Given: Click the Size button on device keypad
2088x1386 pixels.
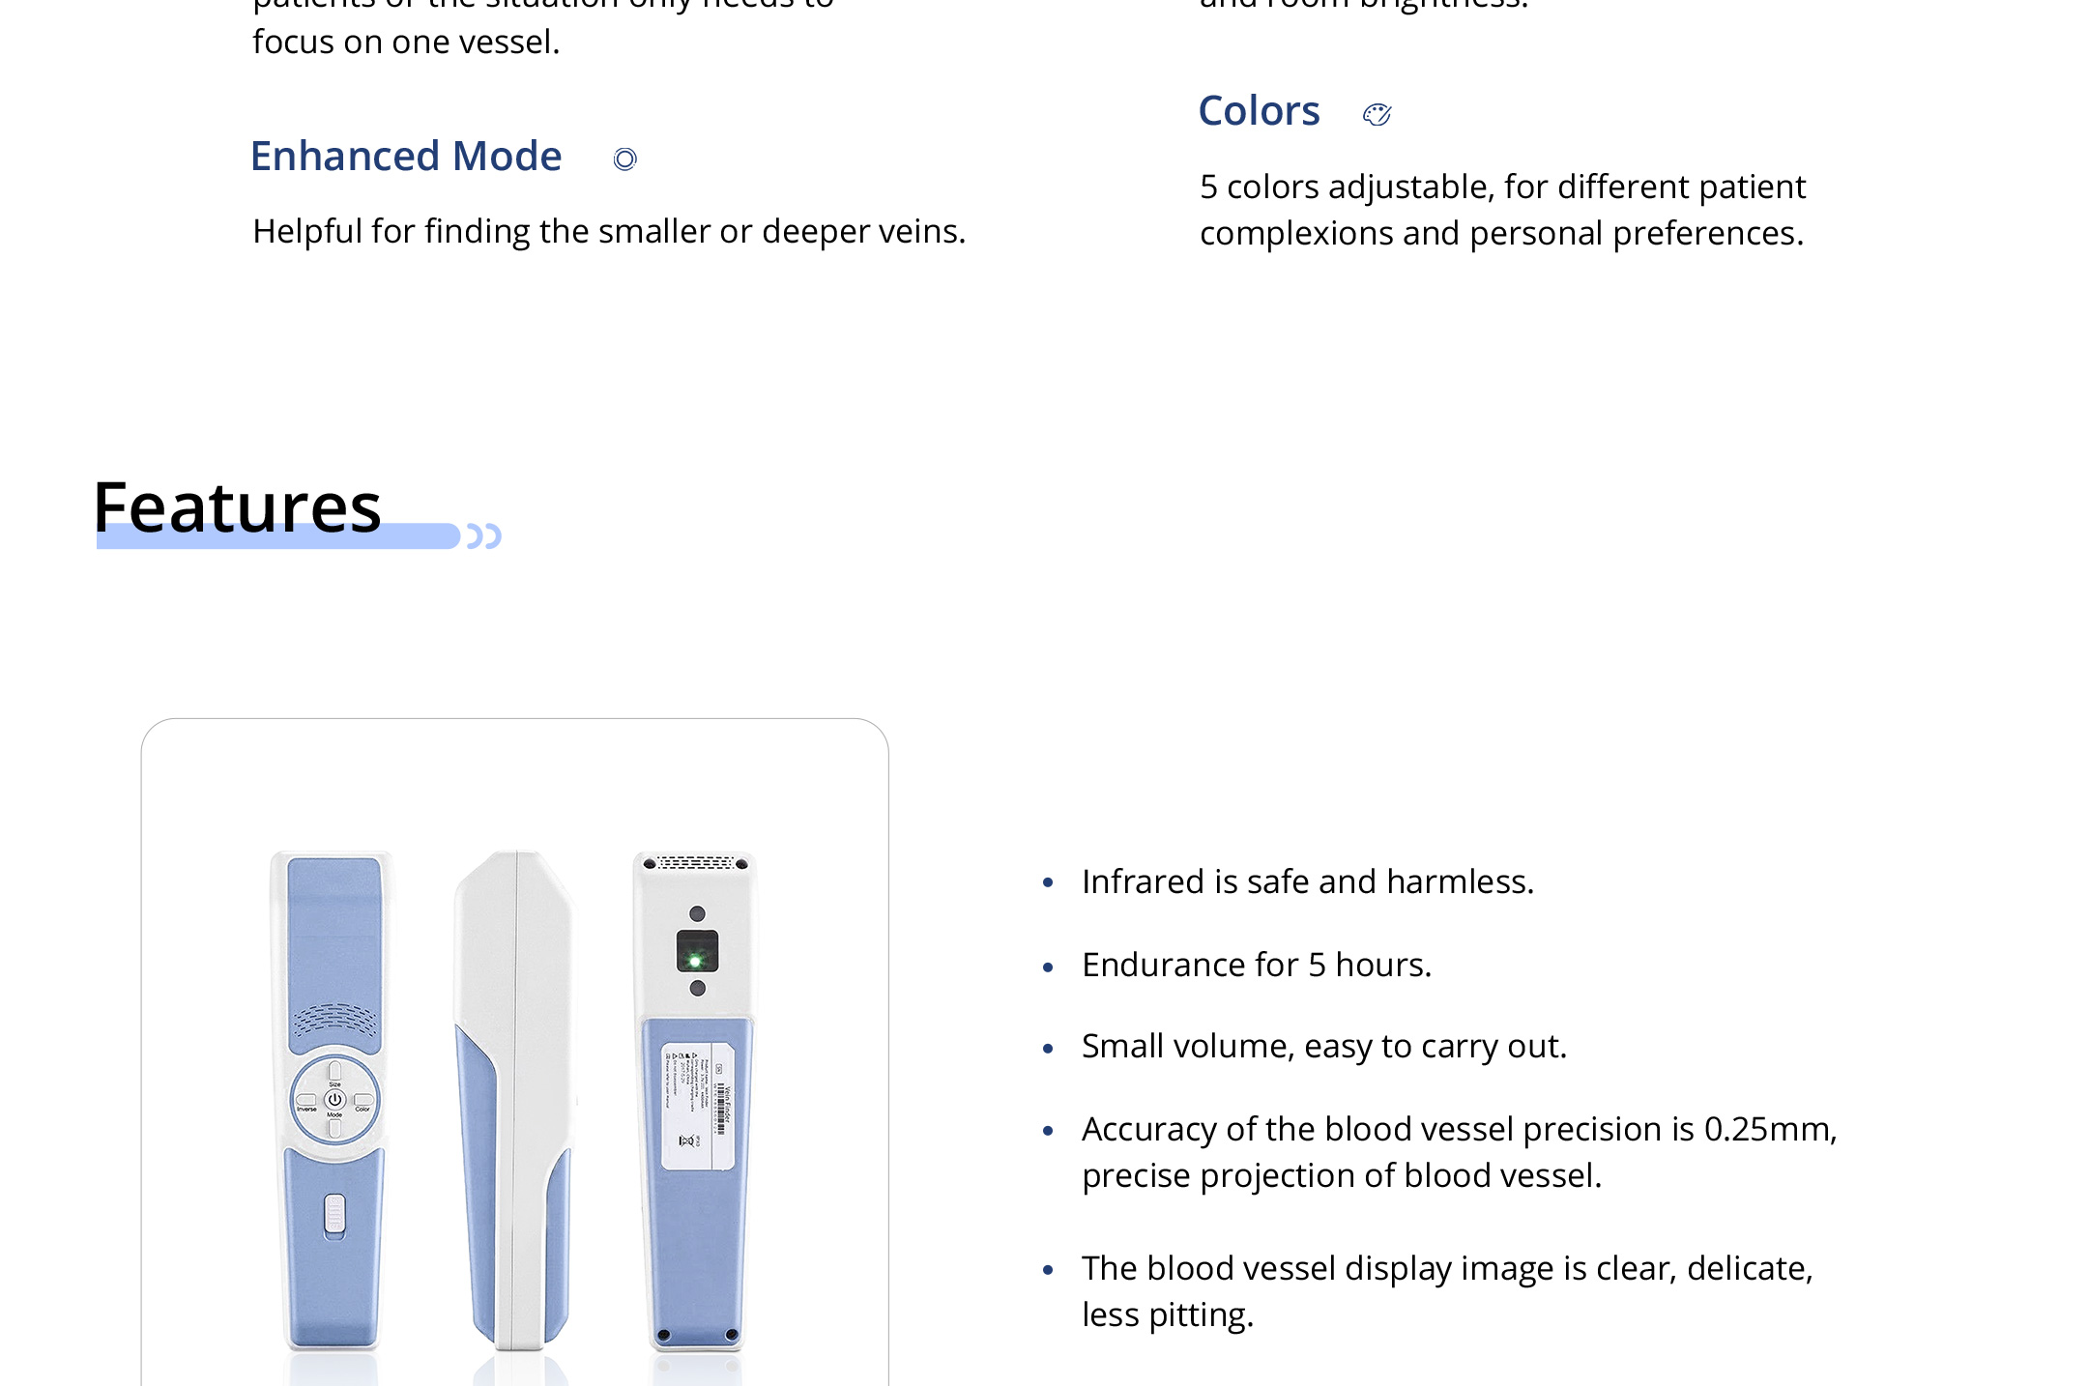Looking at the screenshot, I should pos(334,1072).
